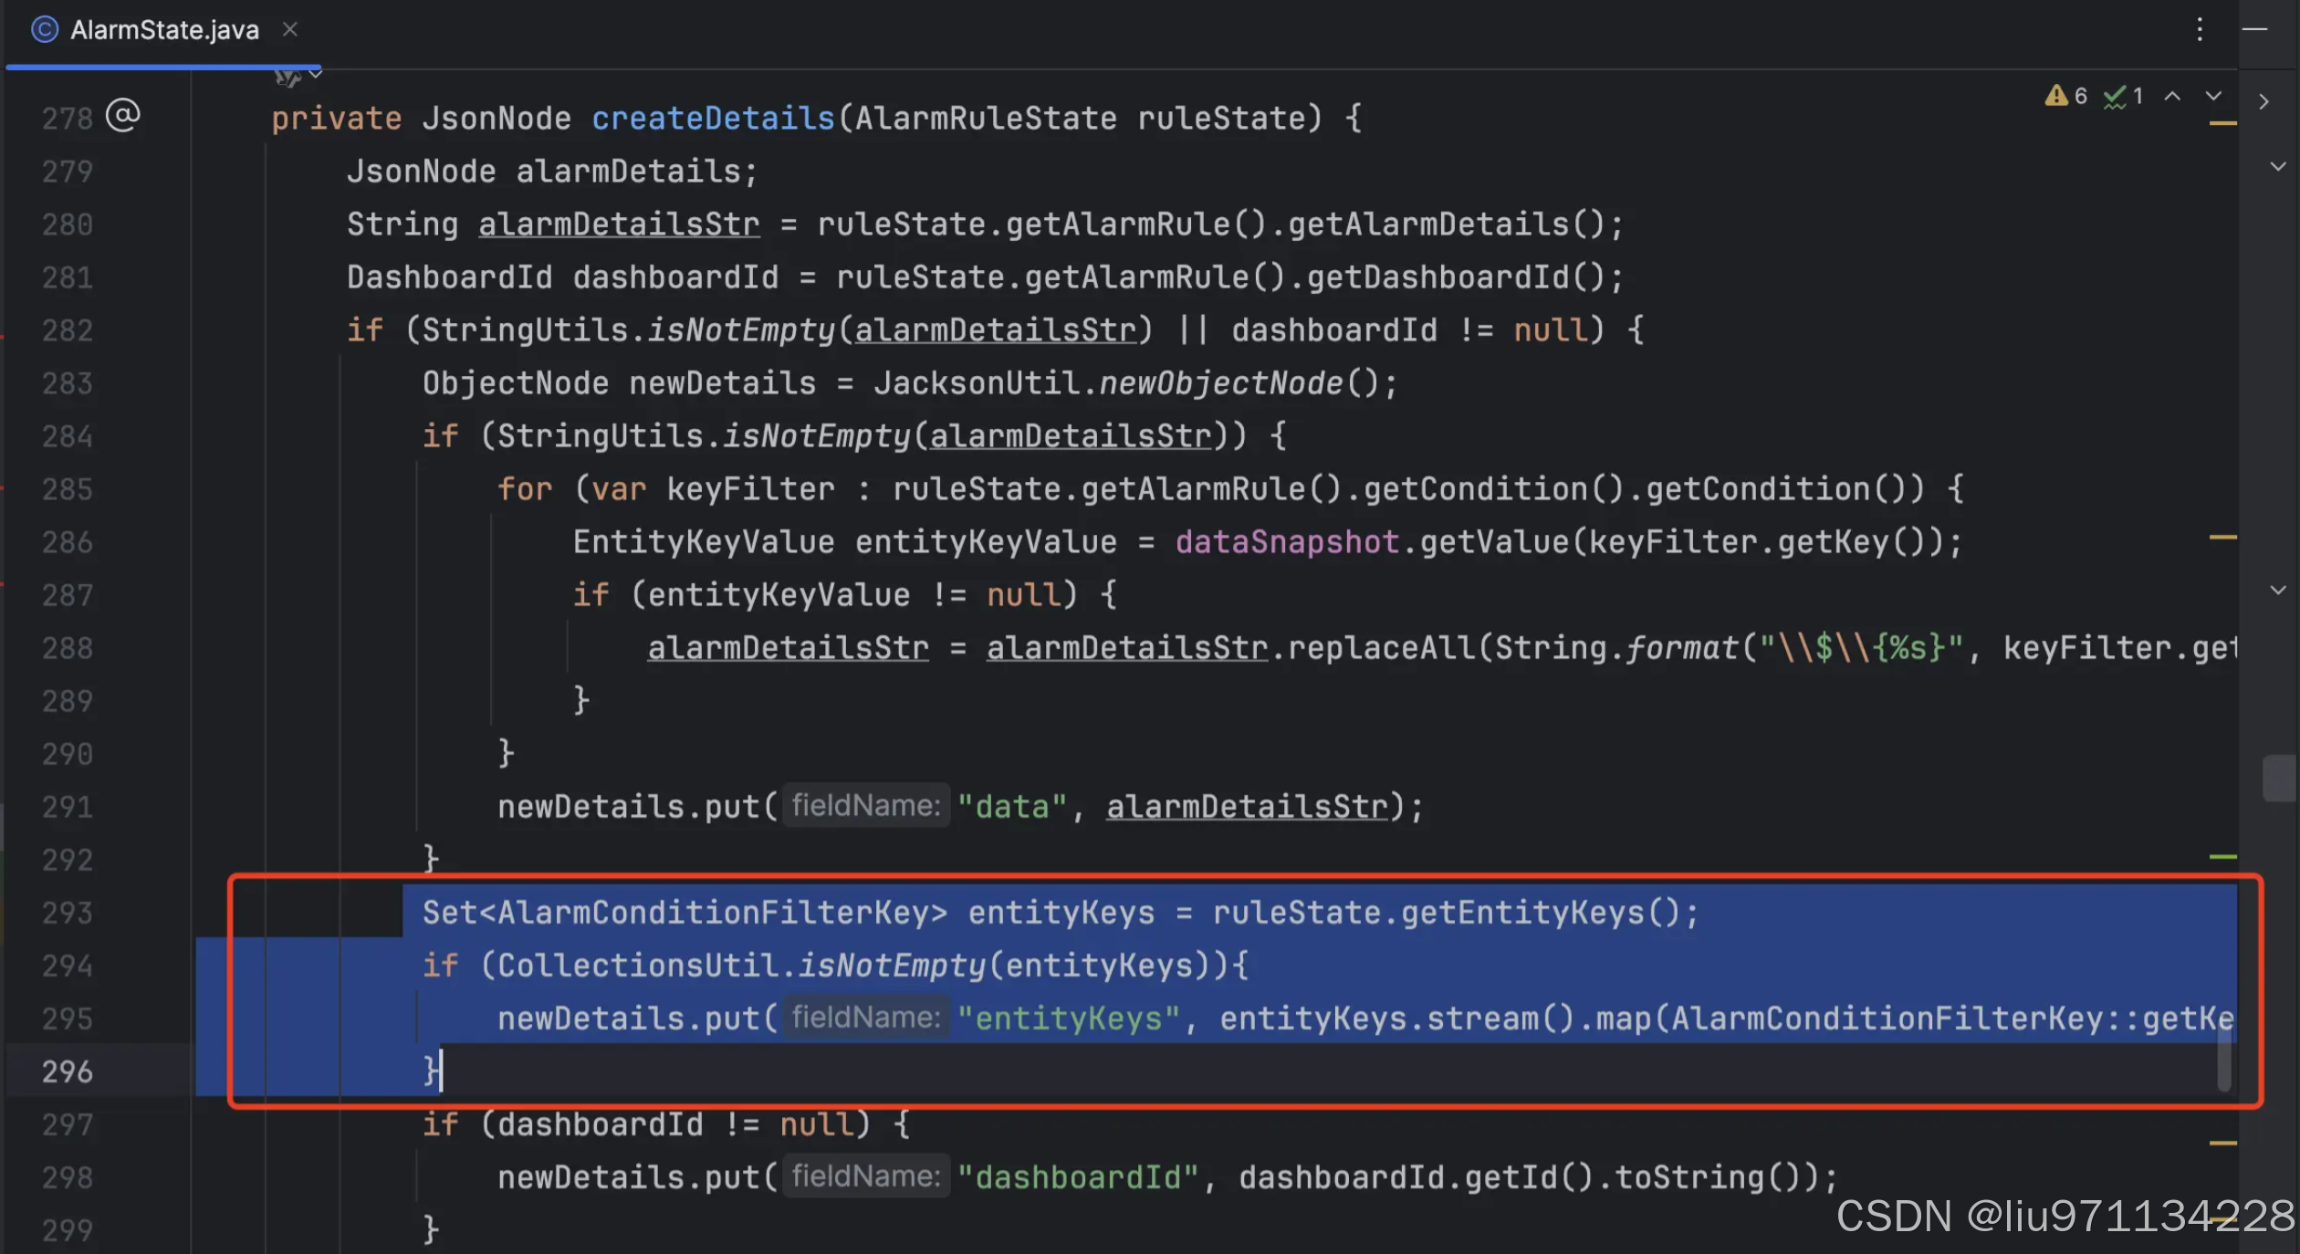Click the Java class icon on AlarmState tab
Screen dimensions: 2300x1254
[44, 29]
